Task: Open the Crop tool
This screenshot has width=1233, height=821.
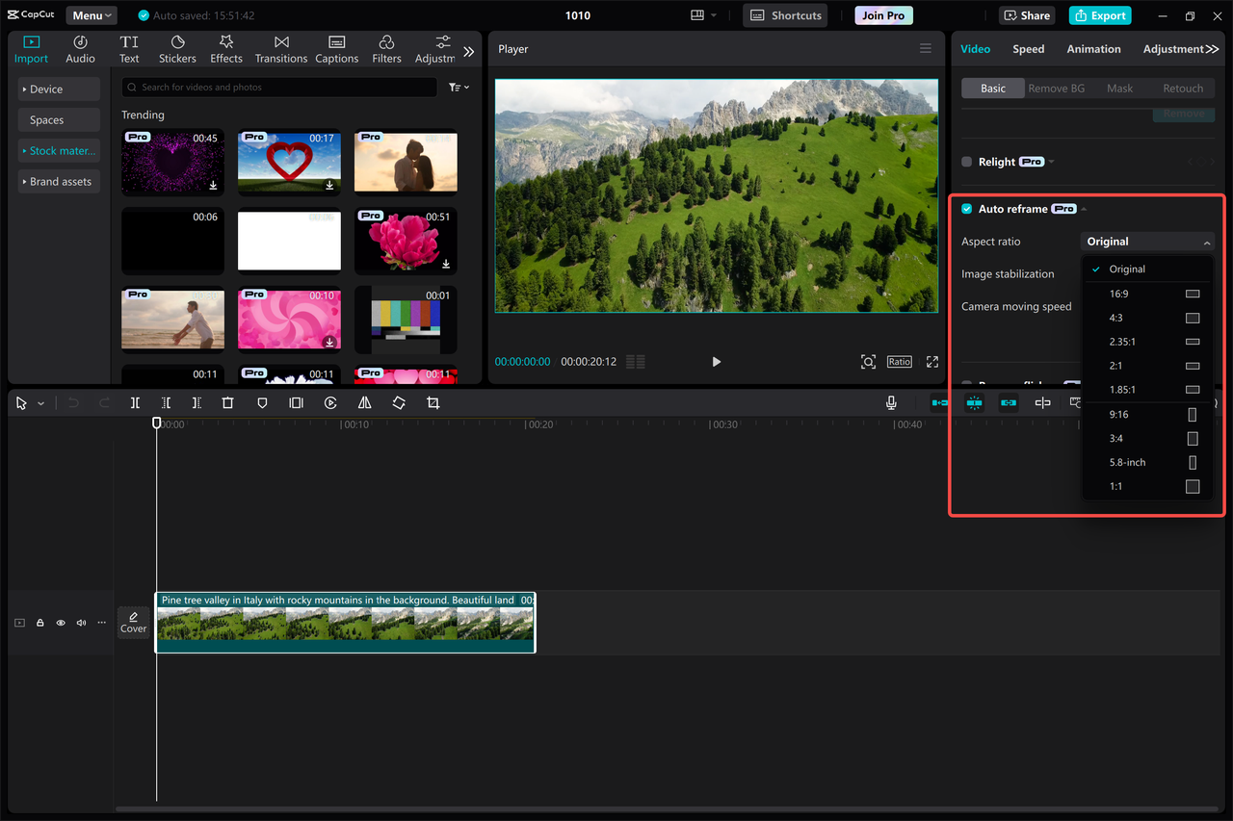Action: [x=433, y=402]
